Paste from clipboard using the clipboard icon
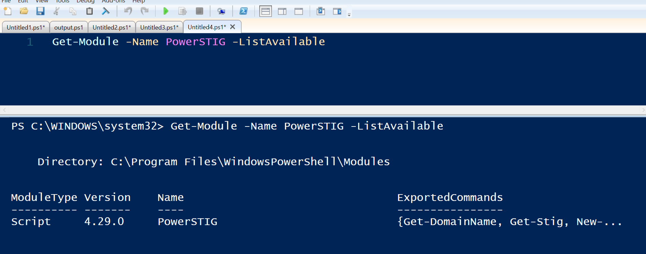646x254 pixels. pyautogui.click(x=89, y=11)
